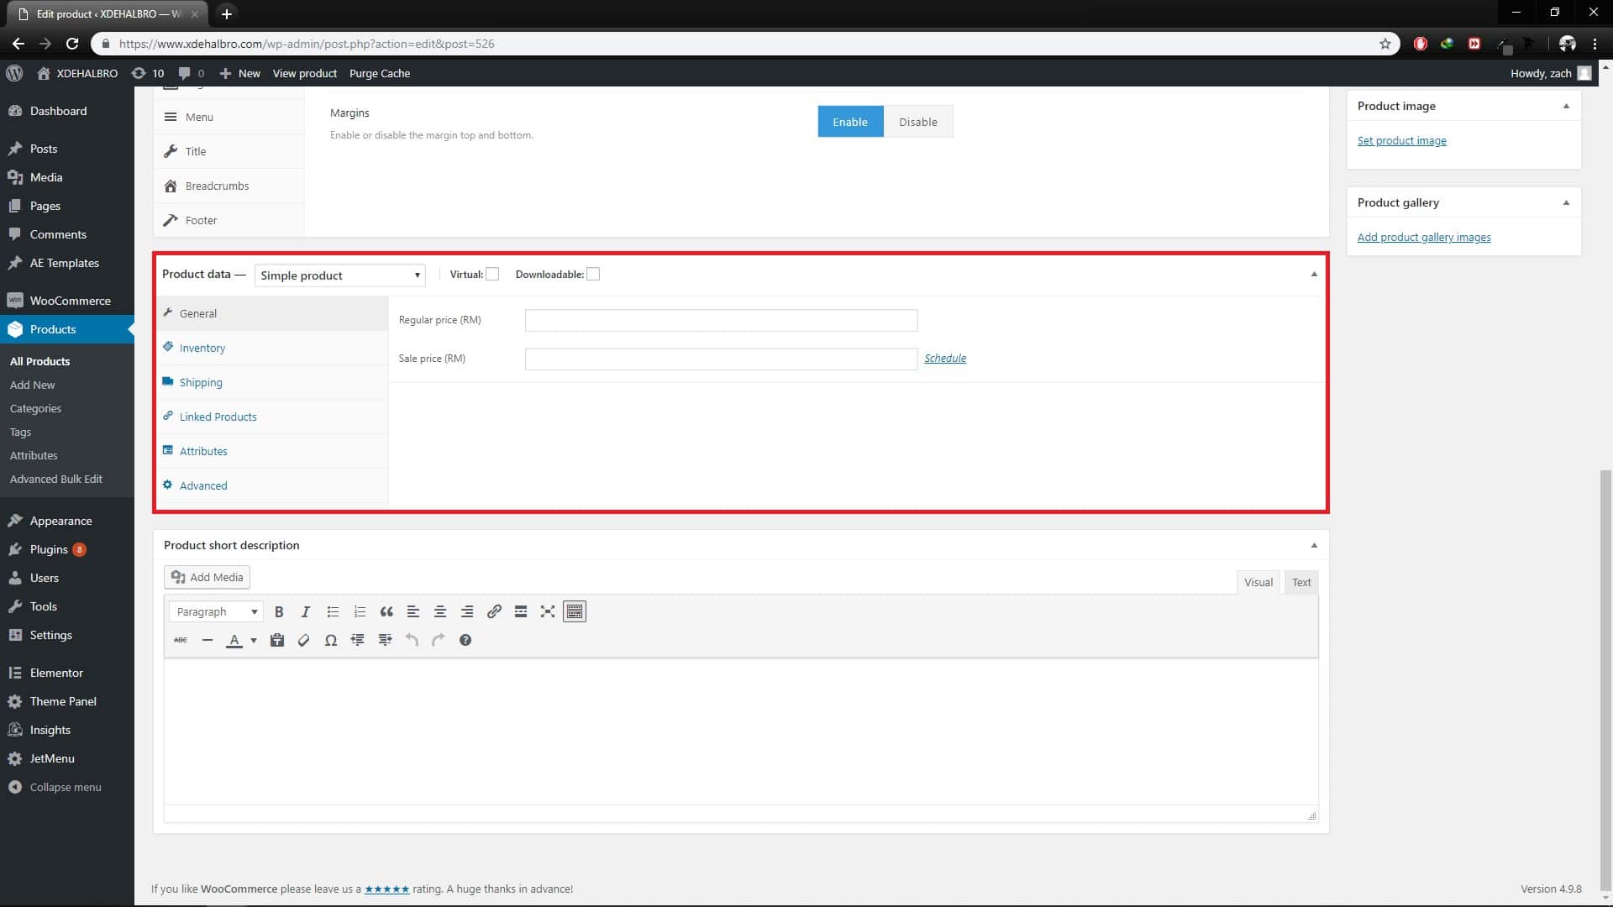Enter distraction-free fullscreen editor mode
Viewport: 1613px width, 907px height.
[x=548, y=611]
